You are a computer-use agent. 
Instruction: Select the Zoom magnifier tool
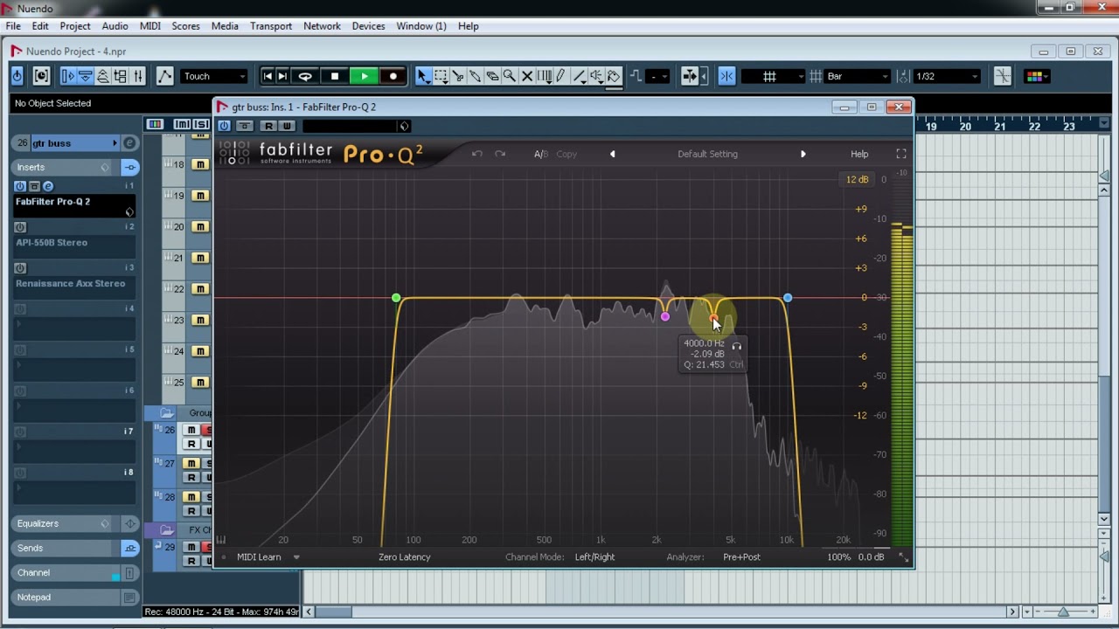coord(509,76)
